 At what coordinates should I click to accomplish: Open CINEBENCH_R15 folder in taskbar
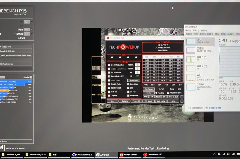(x=11, y=155)
